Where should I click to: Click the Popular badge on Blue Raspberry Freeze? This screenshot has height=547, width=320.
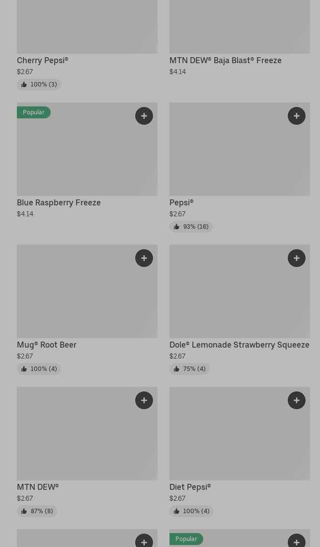pos(34,112)
